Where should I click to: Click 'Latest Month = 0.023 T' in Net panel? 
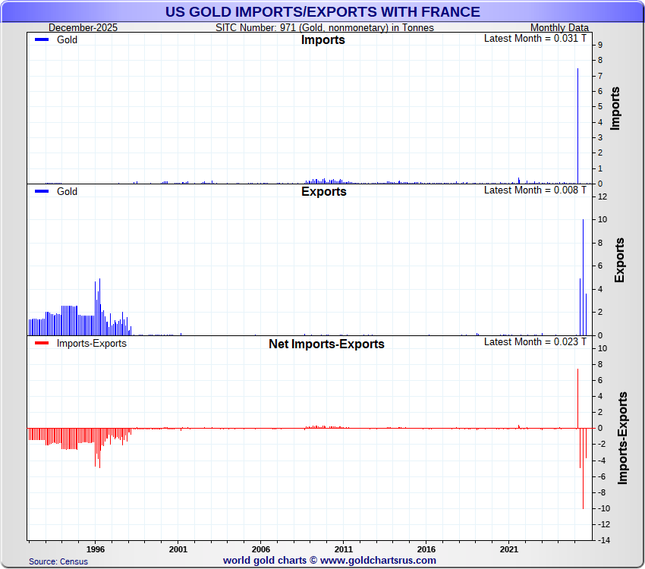[535, 341]
